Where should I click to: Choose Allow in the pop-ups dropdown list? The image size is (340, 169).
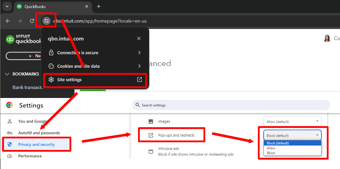point(271,148)
